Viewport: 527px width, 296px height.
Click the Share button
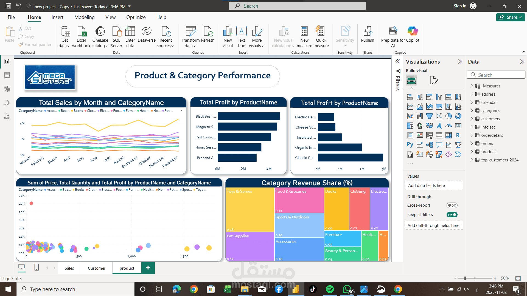pos(510,17)
